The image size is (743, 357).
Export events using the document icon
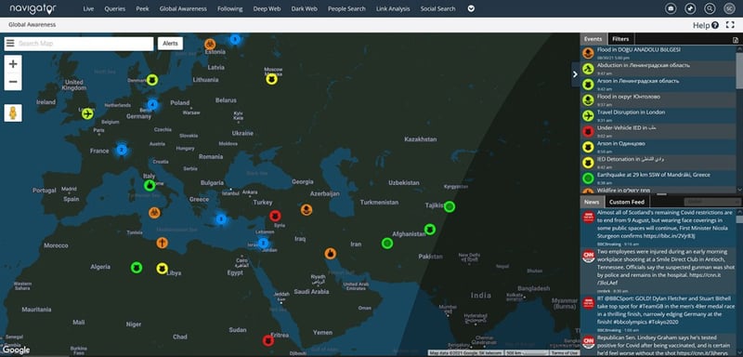point(736,40)
